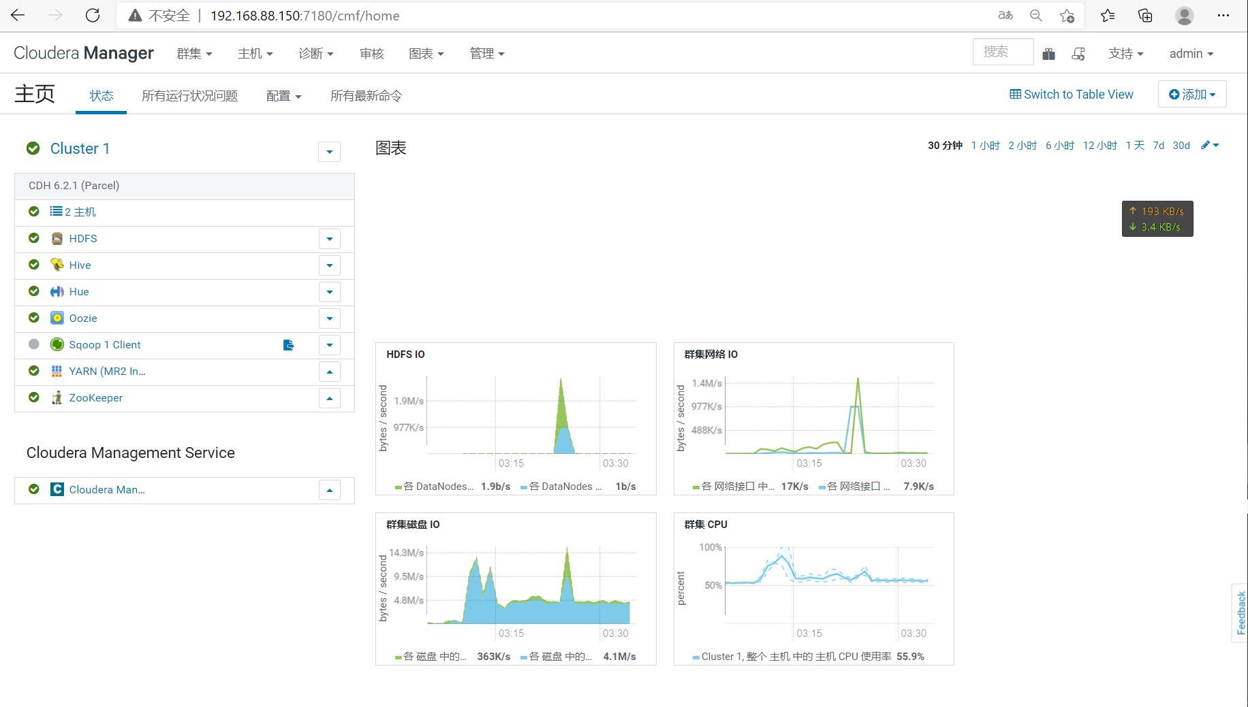Click the gift parcel icon in header

pyautogui.click(x=1049, y=54)
